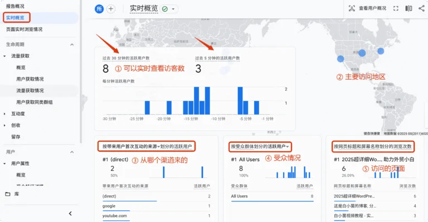This screenshot has width=428, height=222.
Task: Add a comparison with the plus button
Action: coord(111,9)
